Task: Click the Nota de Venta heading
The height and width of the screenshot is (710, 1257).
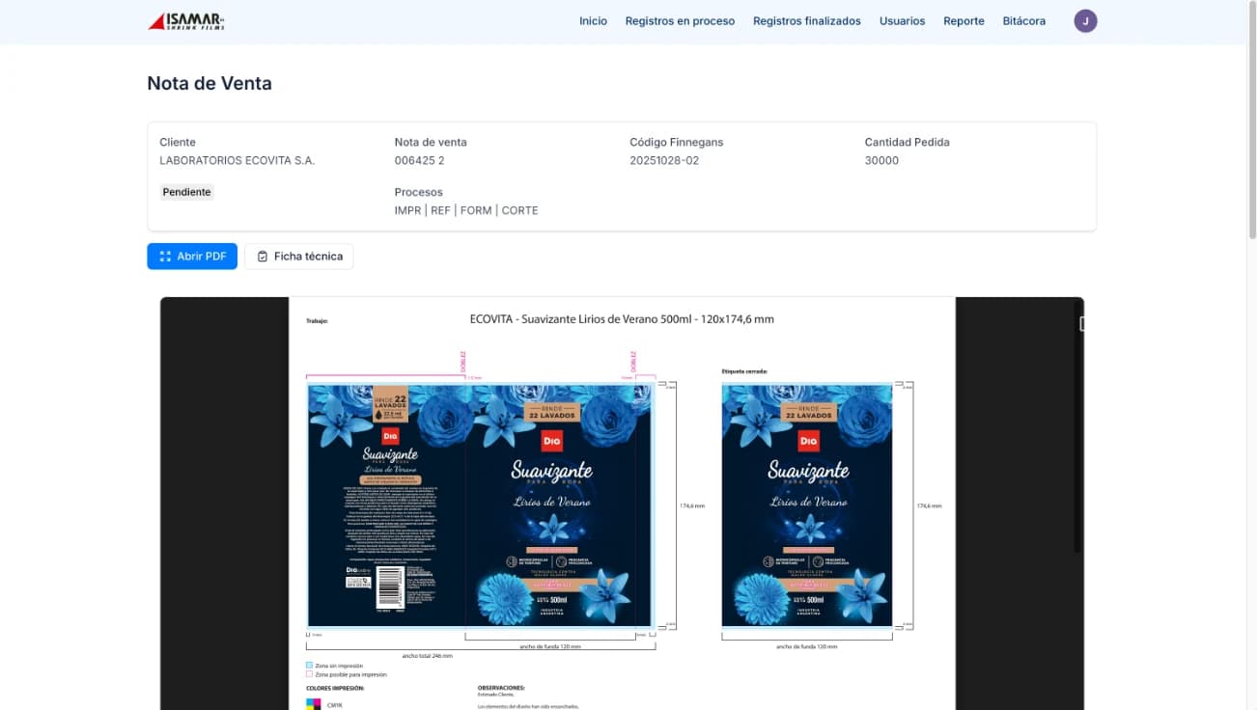Action: click(209, 83)
